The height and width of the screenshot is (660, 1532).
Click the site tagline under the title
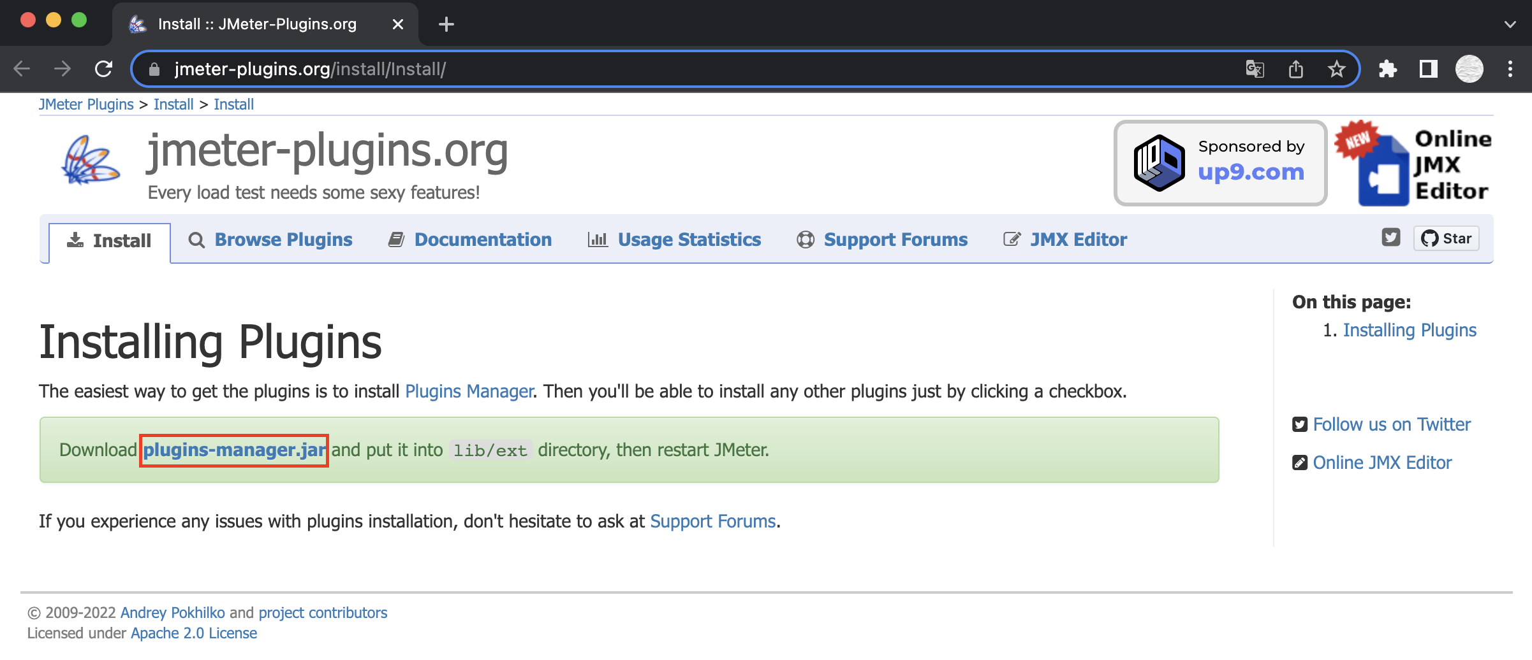pyautogui.click(x=314, y=192)
